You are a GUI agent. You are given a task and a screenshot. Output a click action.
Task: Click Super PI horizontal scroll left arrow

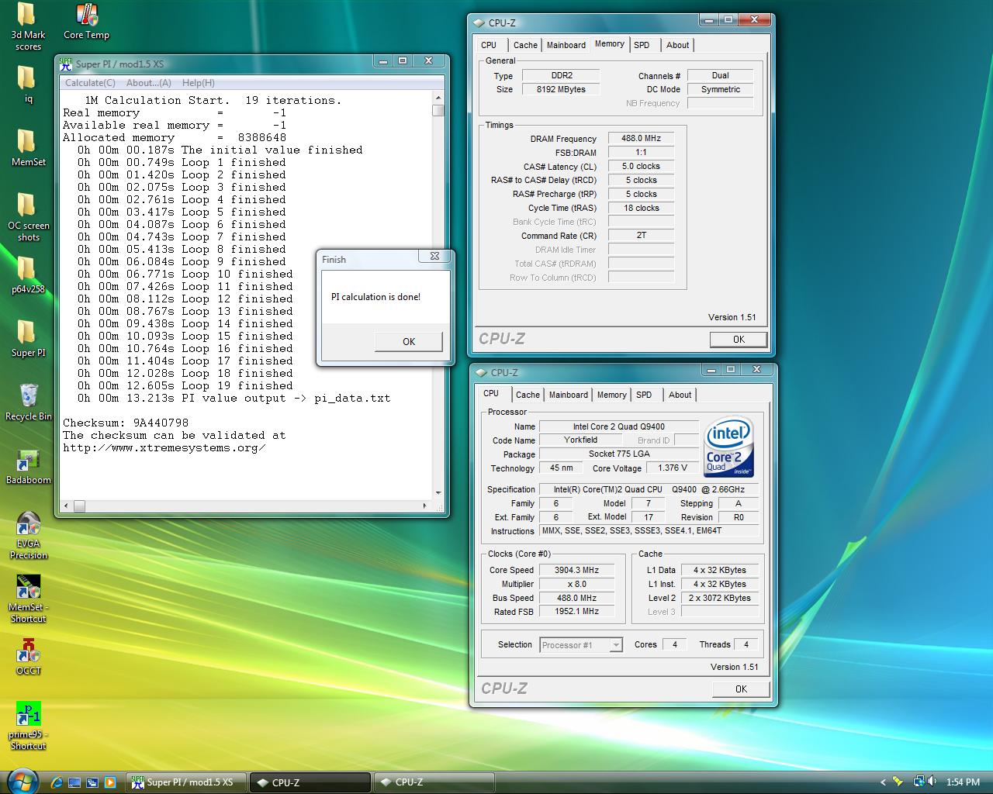point(67,506)
